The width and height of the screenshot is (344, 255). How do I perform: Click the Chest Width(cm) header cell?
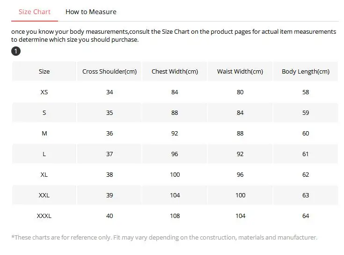click(175, 72)
